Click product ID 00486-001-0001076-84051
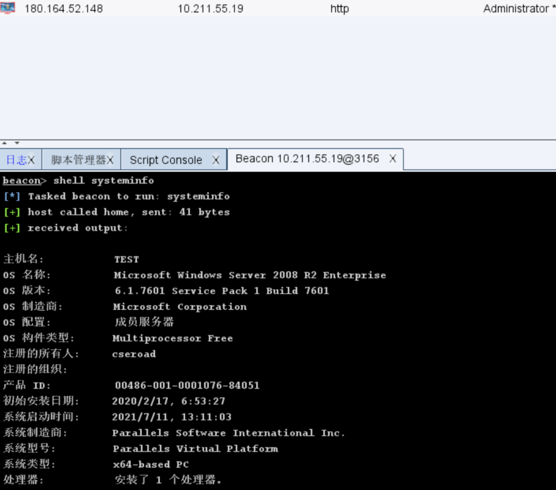This screenshot has height=490, width=556. (x=187, y=385)
